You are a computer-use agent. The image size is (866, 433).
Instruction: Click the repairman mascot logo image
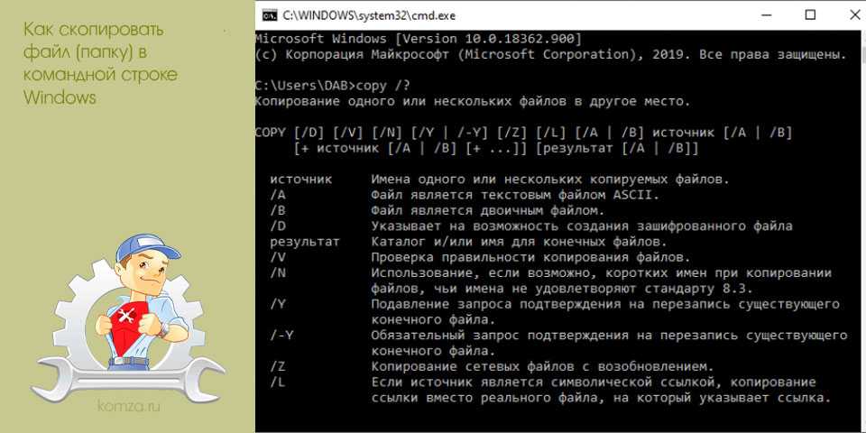[x=128, y=317]
